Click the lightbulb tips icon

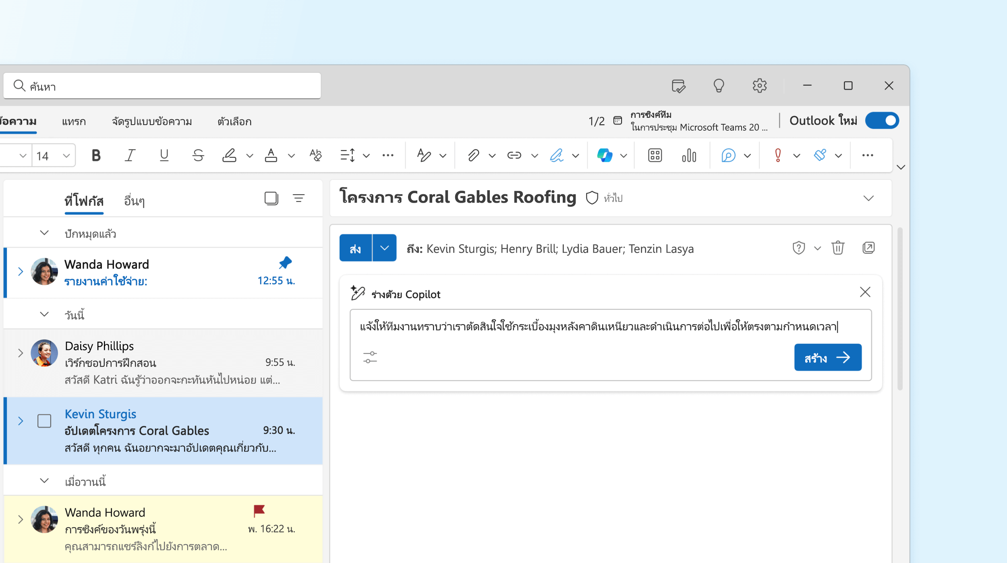pos(719,86)
